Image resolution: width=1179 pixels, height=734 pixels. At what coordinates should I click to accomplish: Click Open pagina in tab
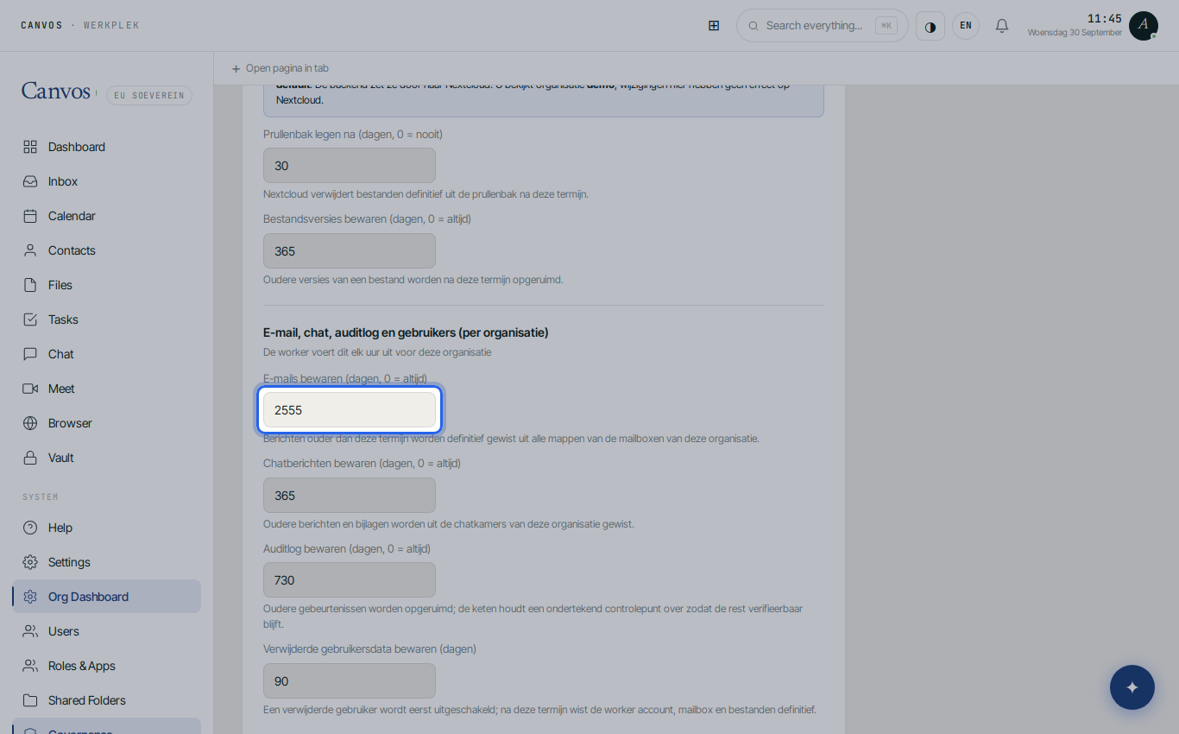click(x=280, y=68)
